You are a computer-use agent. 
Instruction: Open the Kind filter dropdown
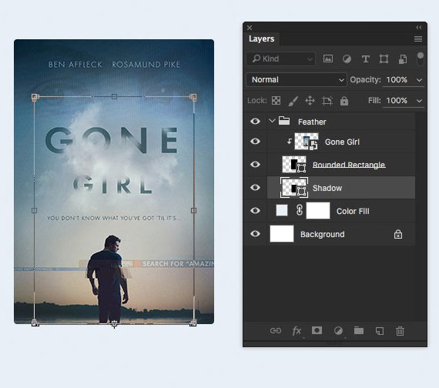pyautogui.click(x=280, y=59)
